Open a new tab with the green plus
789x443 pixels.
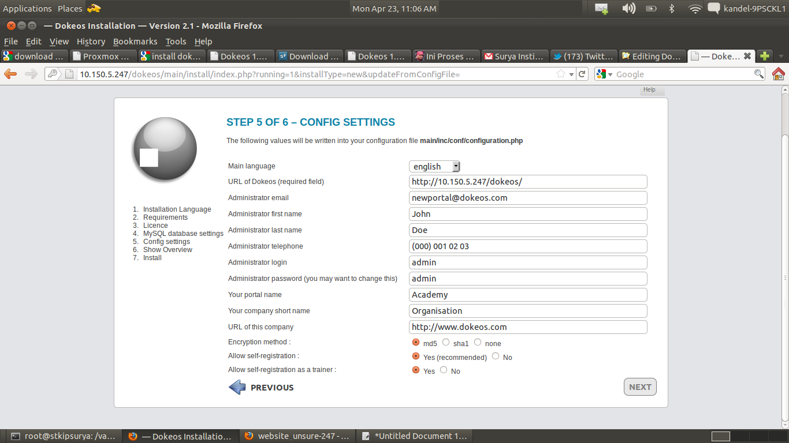[765, 56]
